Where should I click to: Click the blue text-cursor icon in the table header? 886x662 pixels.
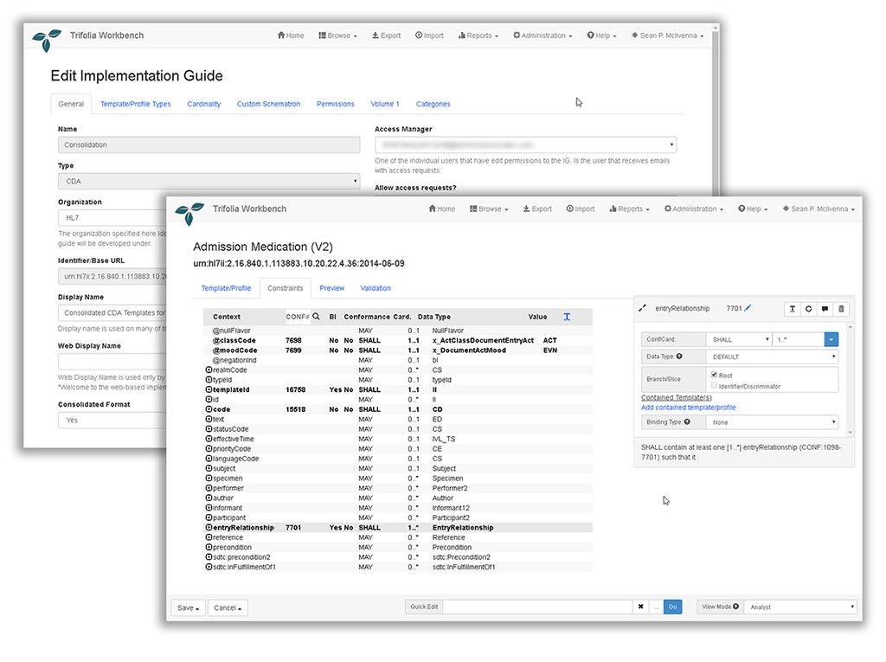(x=567, y=317)
